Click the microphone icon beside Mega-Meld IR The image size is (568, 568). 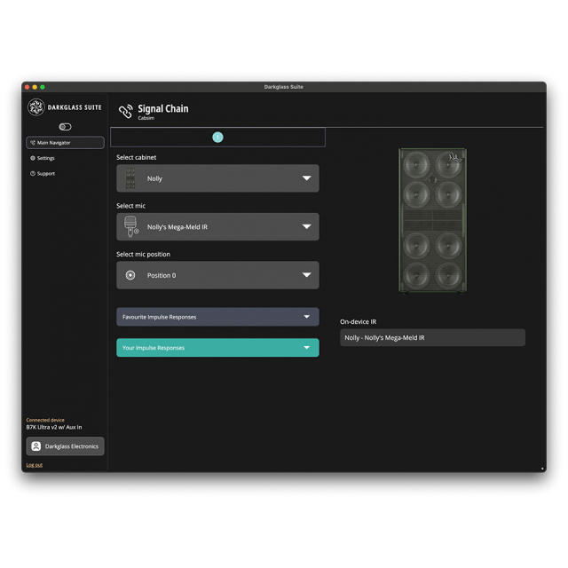click(x=130, y=227)
